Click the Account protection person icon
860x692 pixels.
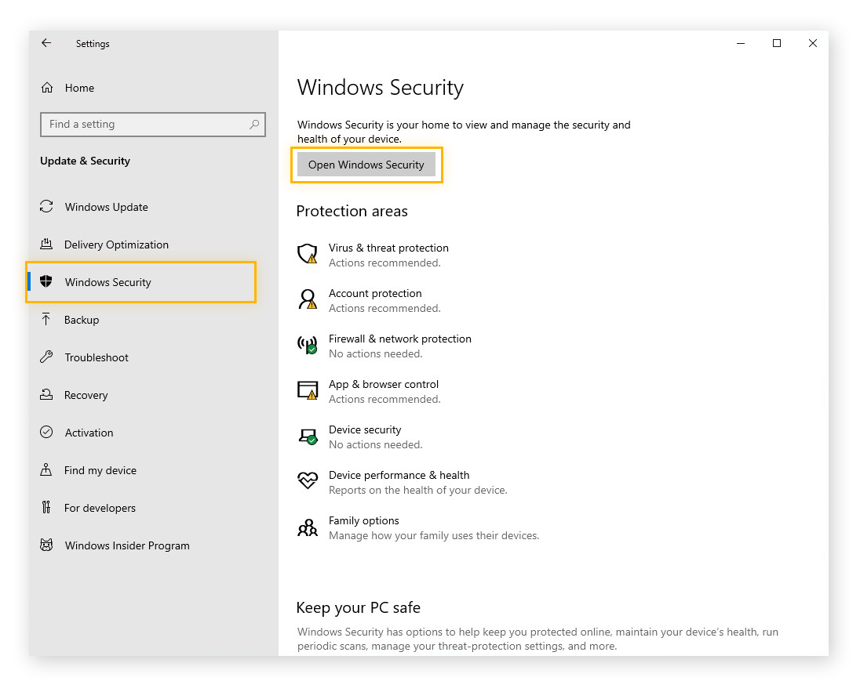pyautogui.click(x=308, y=299)
